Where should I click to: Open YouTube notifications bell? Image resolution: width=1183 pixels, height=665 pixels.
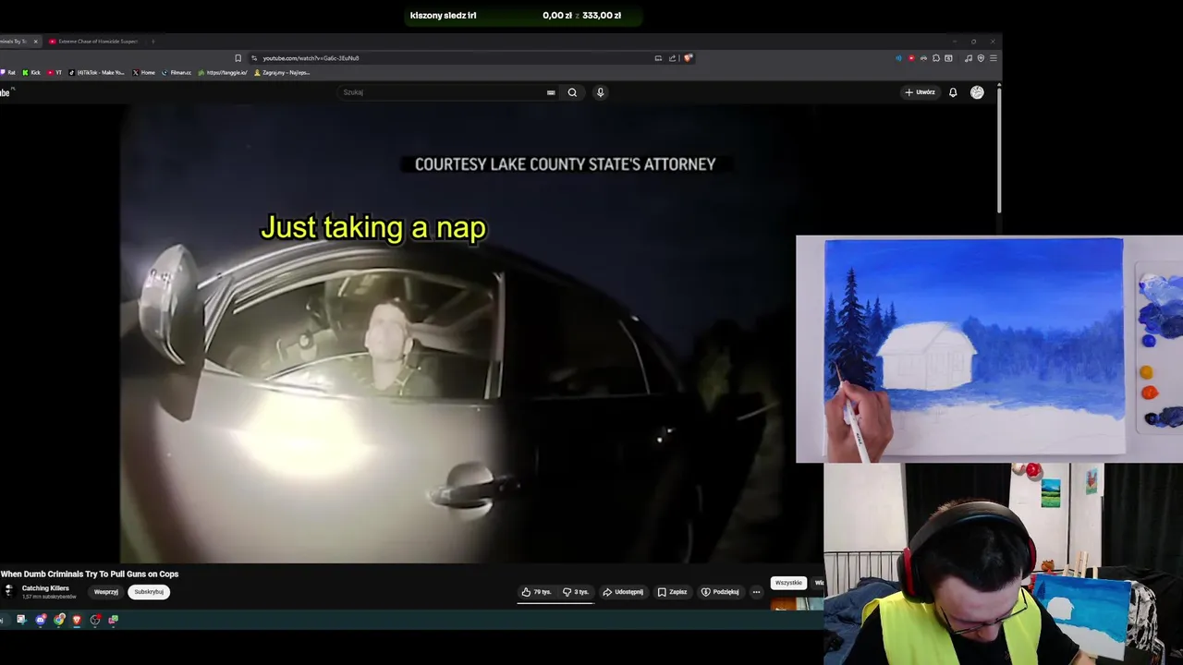[953, 92]
